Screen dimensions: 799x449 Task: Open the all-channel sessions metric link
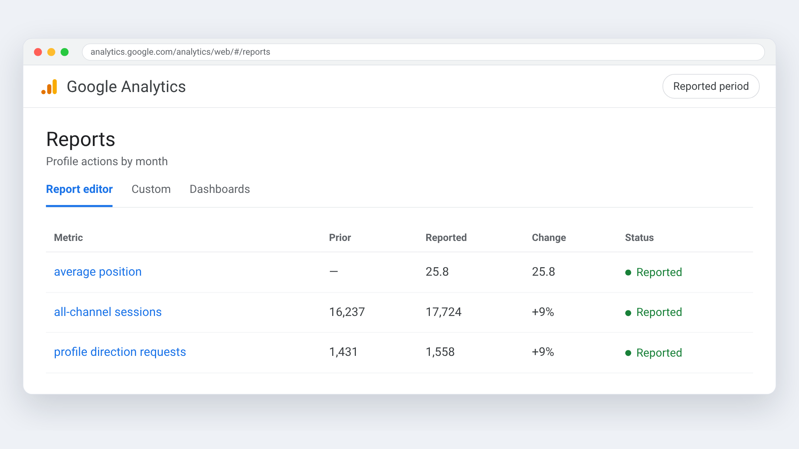(x=108, y=312)
